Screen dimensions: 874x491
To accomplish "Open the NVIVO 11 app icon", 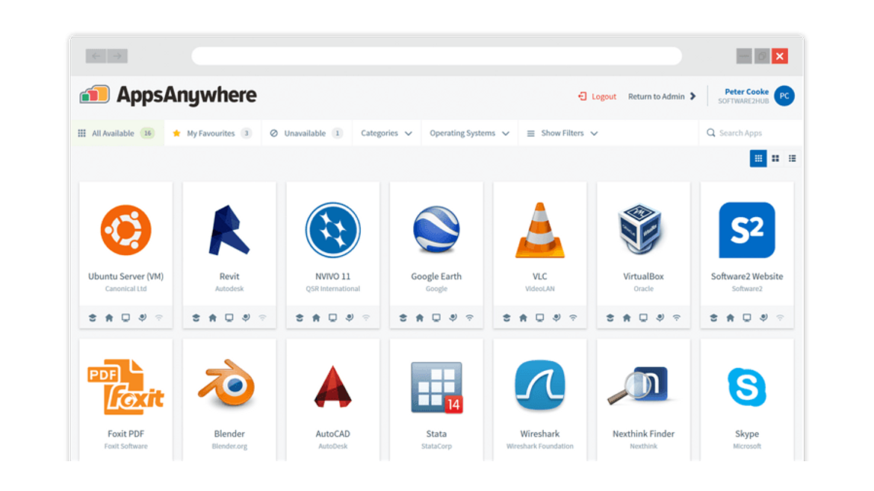I will pyautogui.click(x=332, y=230).
